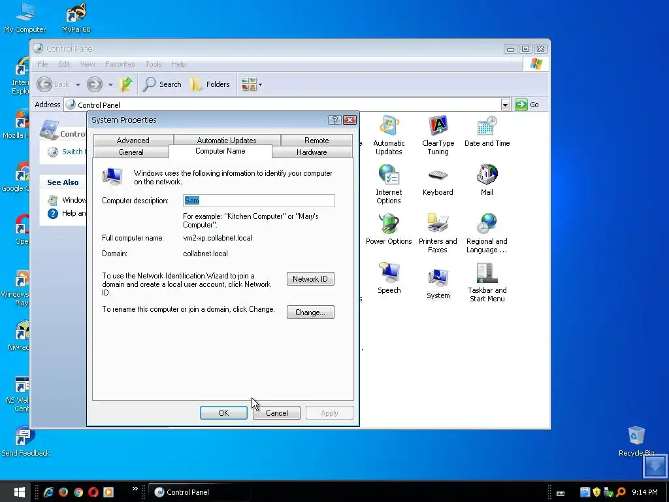Screen dimensions: 669x502
Task: Switch to the Hardware tab
Action: (x=312, y=152)
